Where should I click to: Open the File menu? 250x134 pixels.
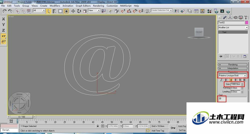click(3, 6)
